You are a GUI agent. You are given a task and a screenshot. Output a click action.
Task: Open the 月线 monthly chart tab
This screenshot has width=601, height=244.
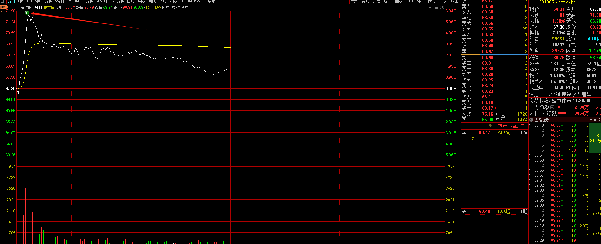tap(152, 2)
